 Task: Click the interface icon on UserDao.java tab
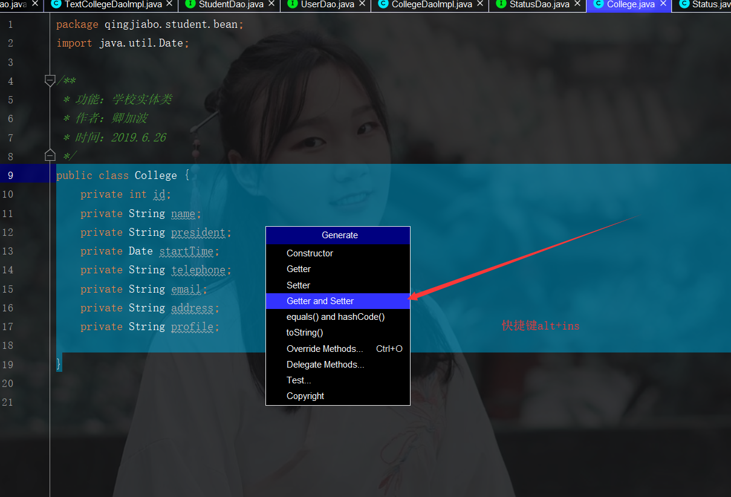coord(293,4)
